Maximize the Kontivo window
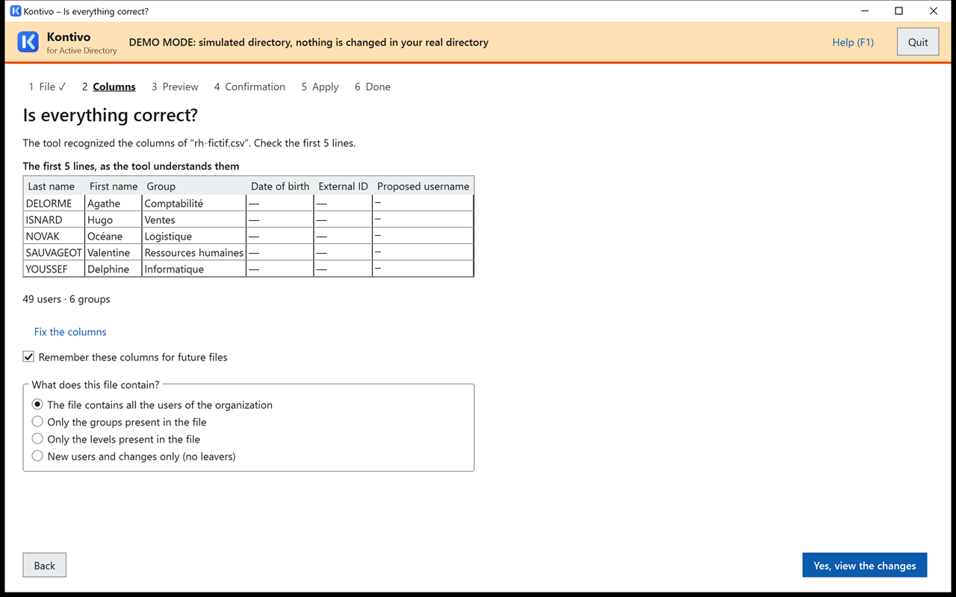The width and height of the screenshot is (956, 597). pos(899,11)
